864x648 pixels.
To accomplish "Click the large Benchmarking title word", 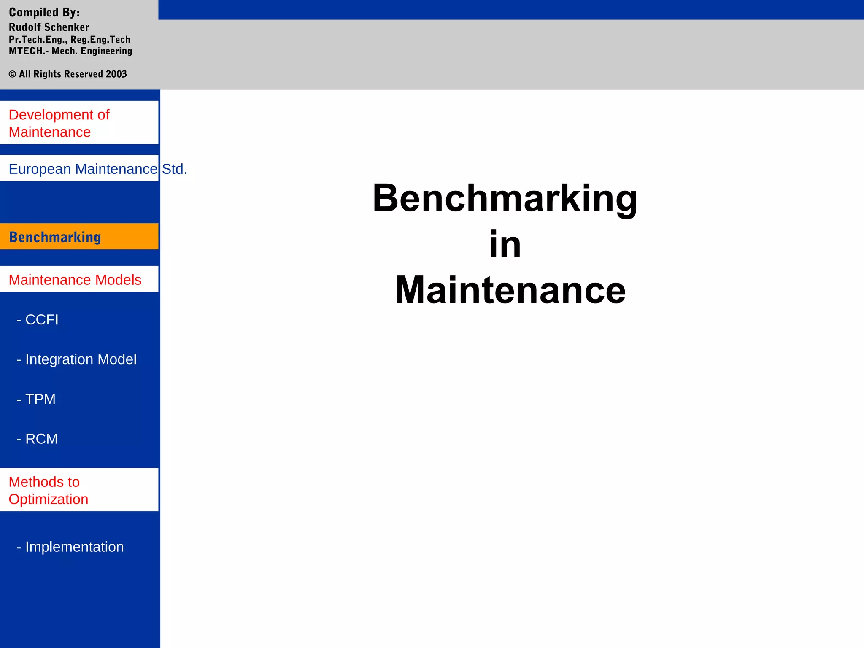I will tap(505, 198).
